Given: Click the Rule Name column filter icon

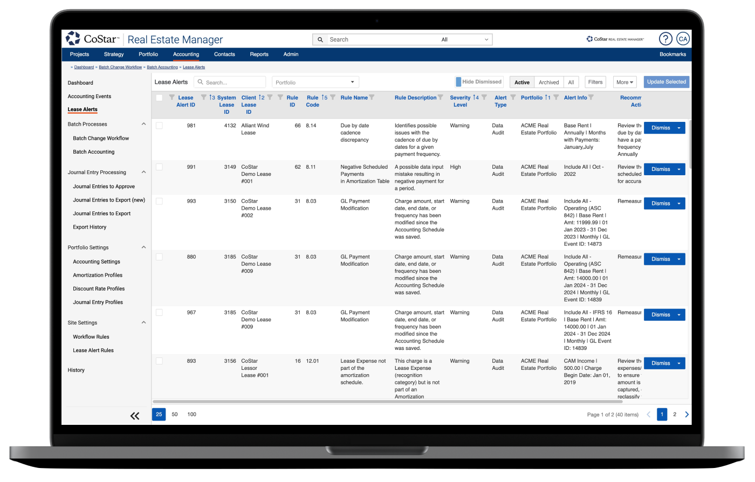Looking at the screenshot, I should point(372,98).
